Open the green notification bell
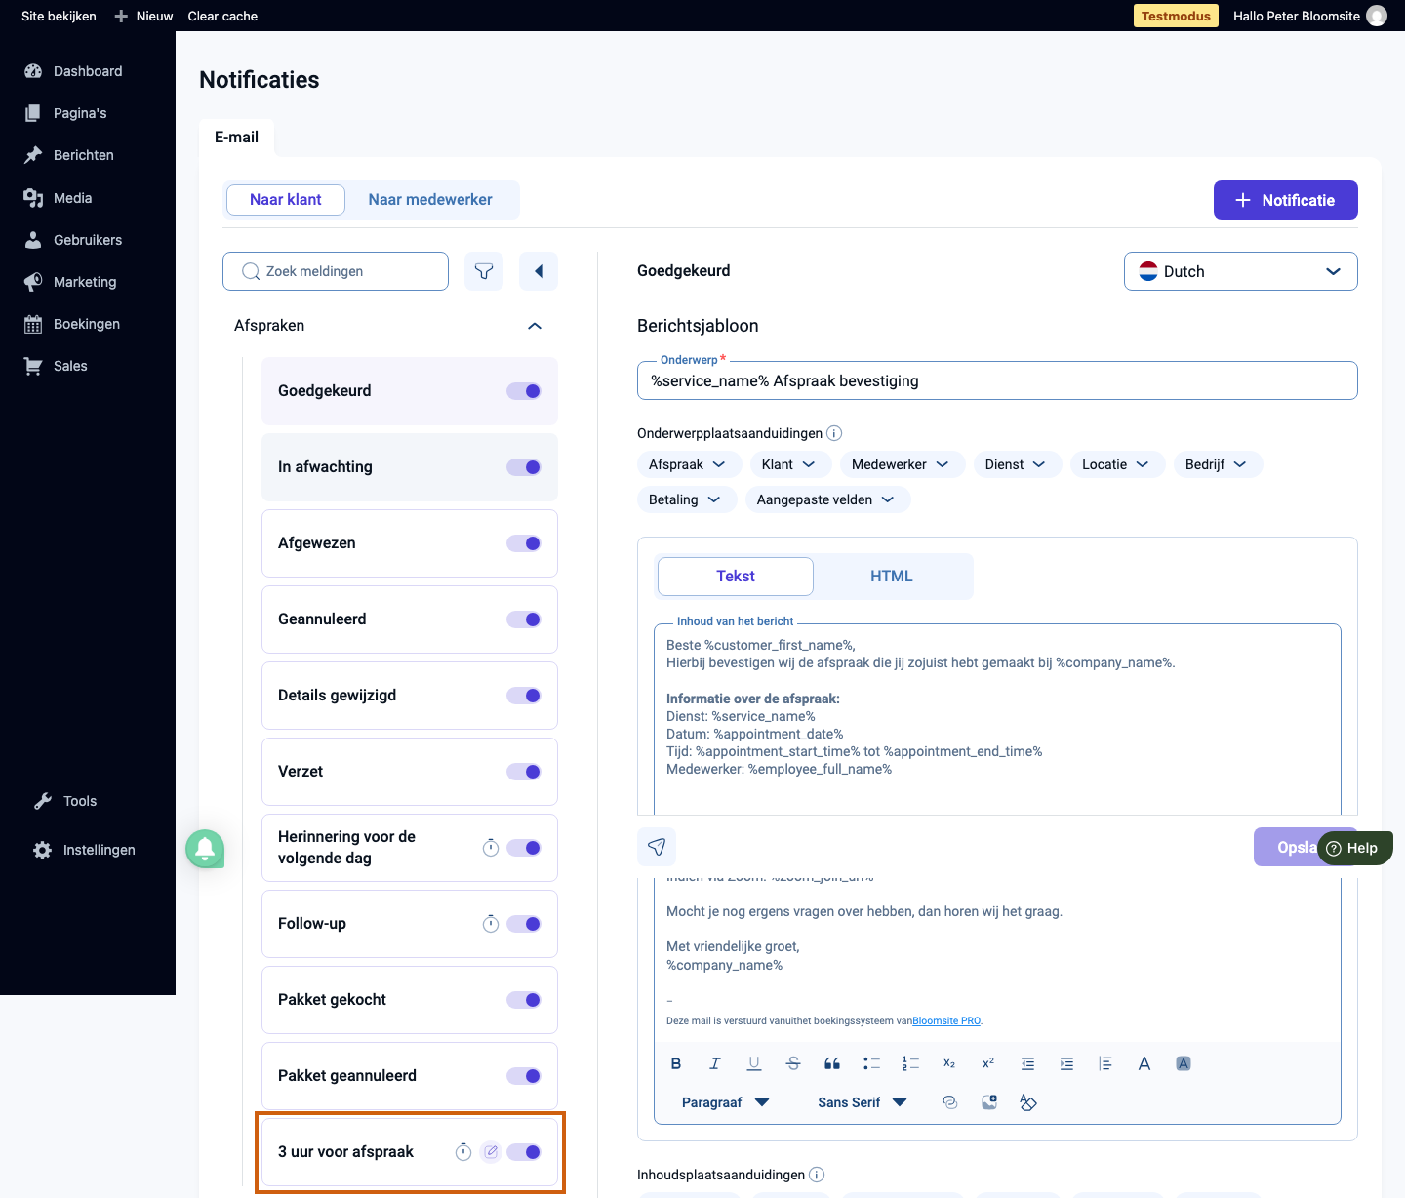 (x=205, y=849)
